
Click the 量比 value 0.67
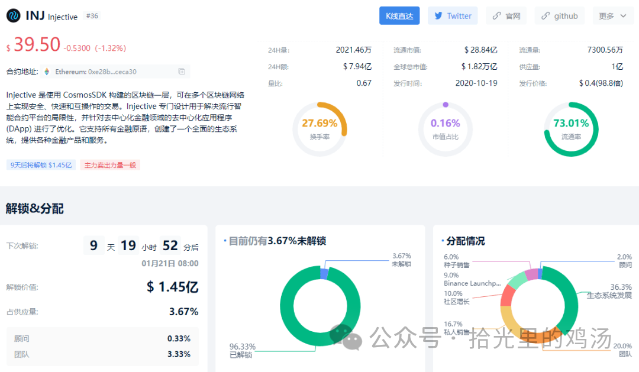(x=364, y=83)
